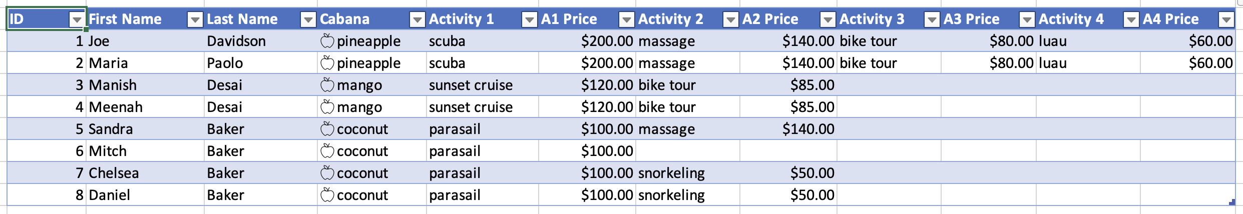Click the table resize handle at bottom-right corner
This screenshot has width=1243, height=214.
[x=1231, y=202]
